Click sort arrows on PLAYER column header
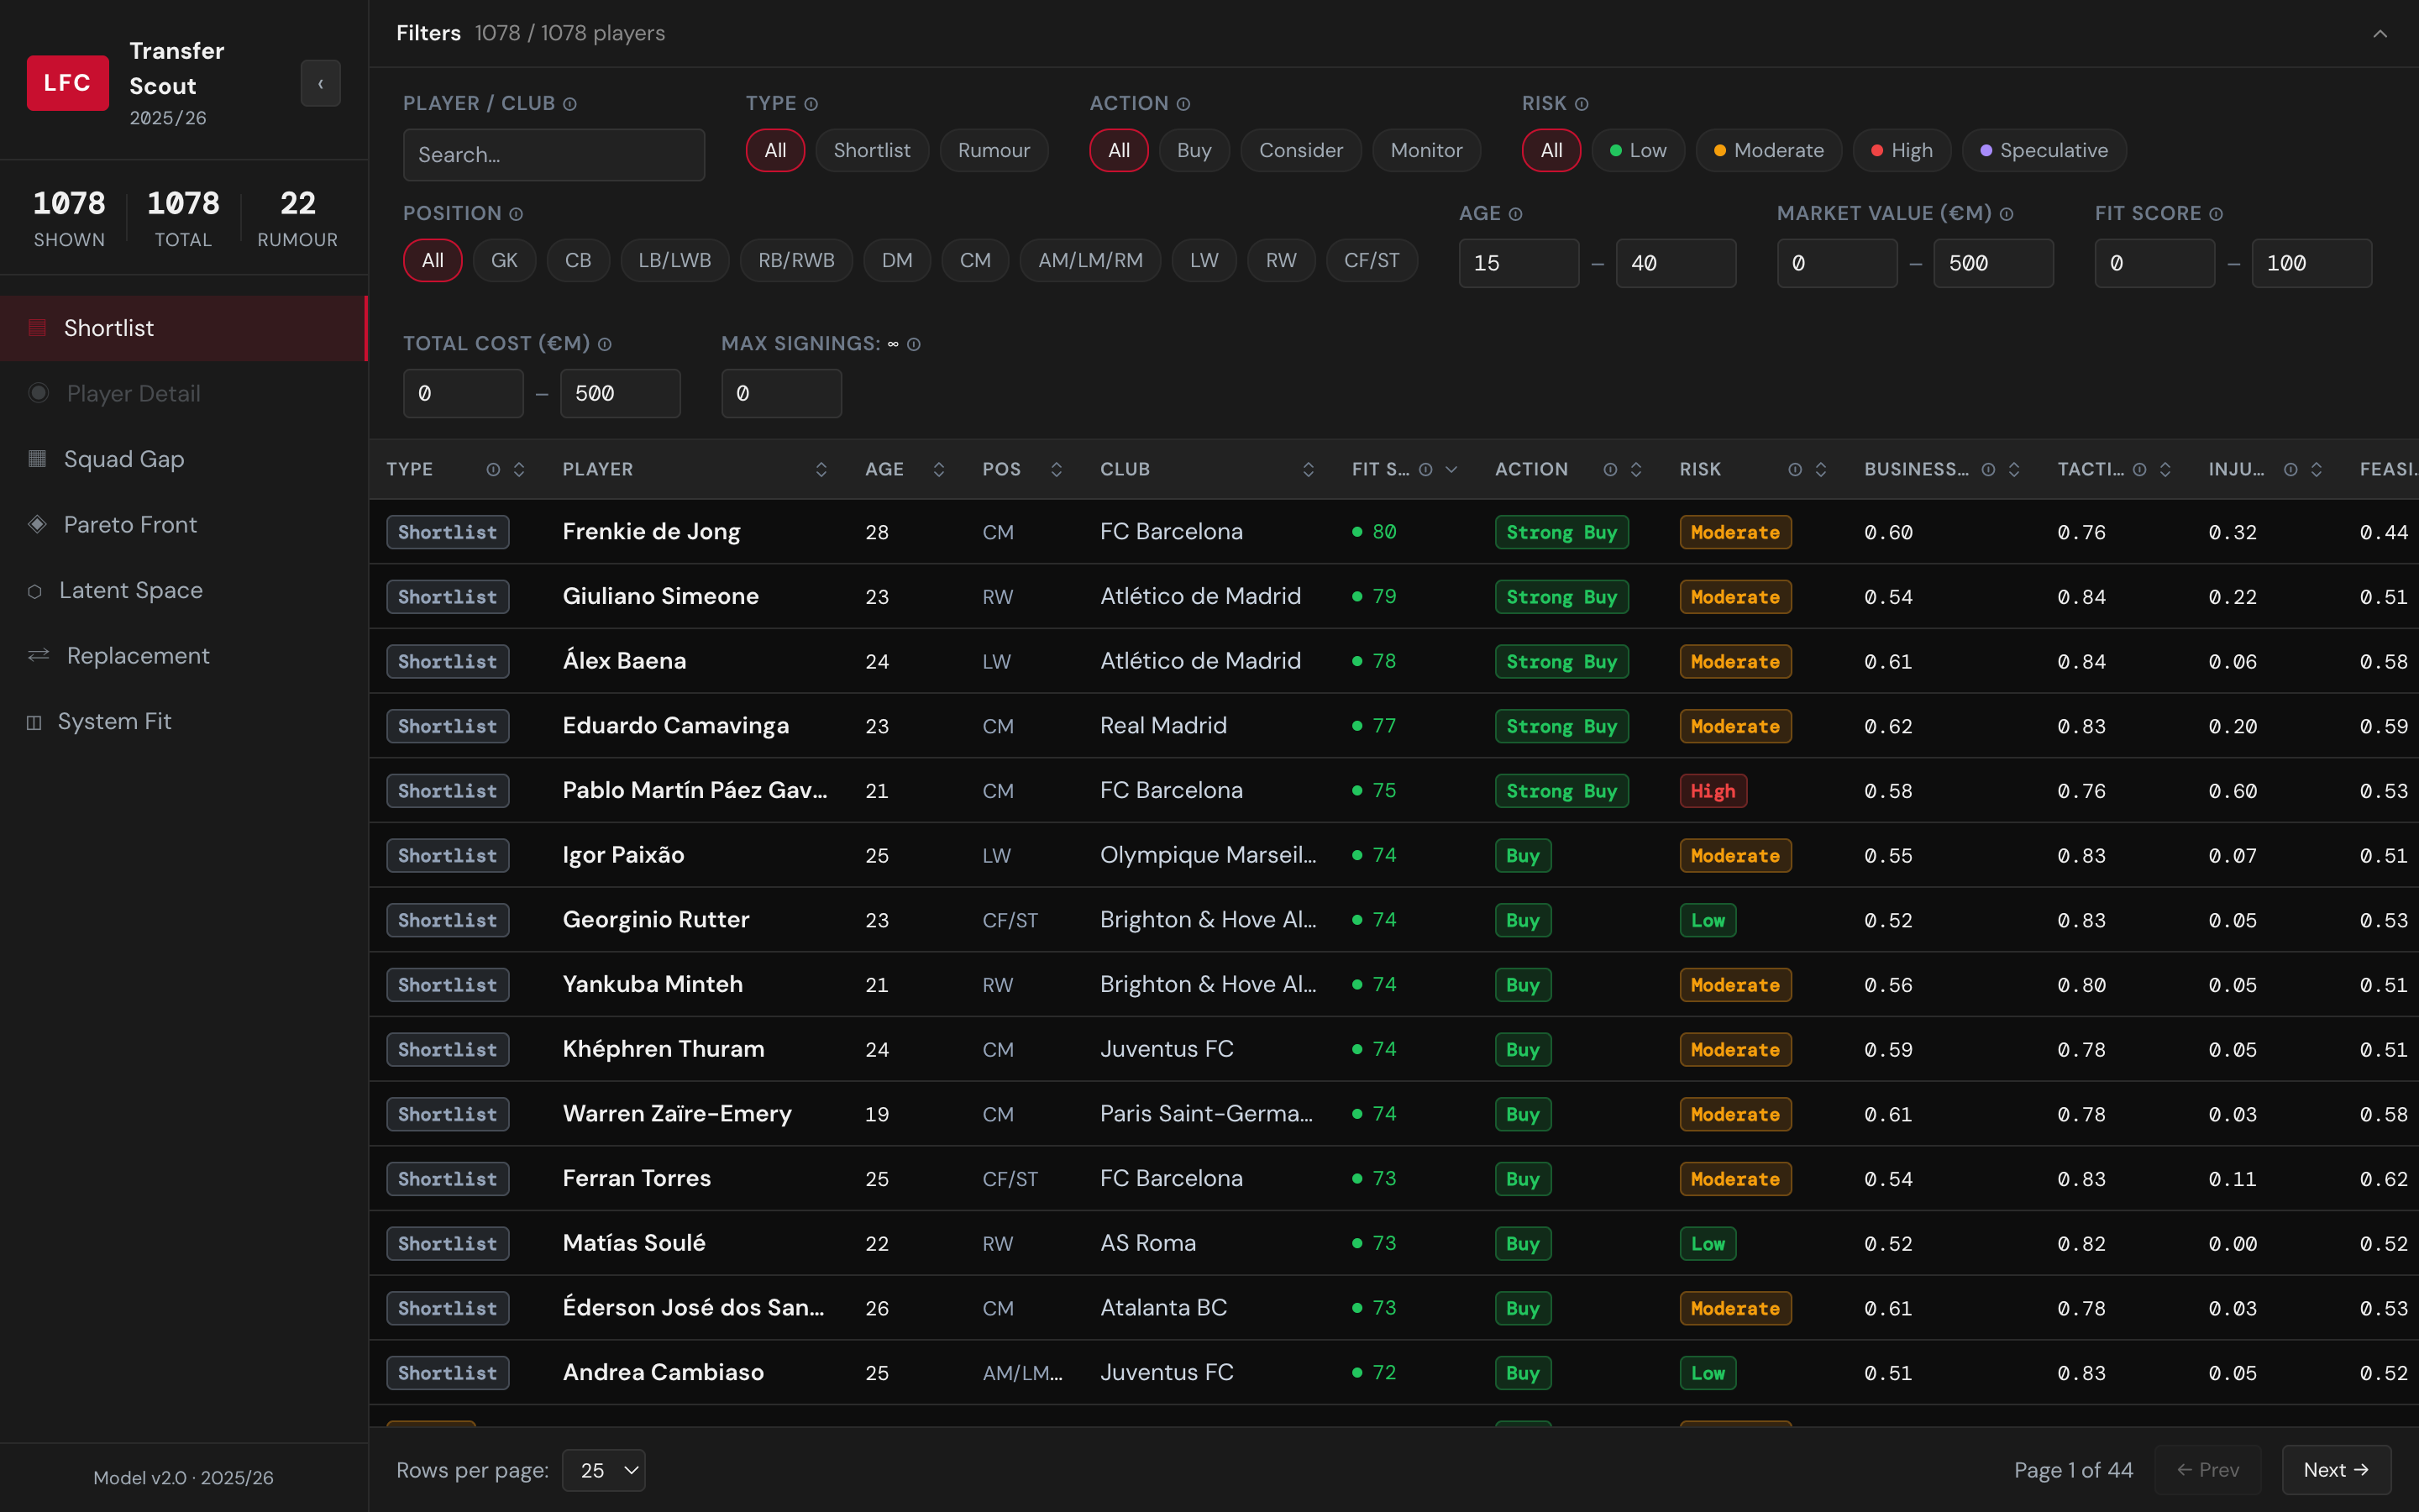Image resolution: width=2419 pixels, height=1512 pixels. pos(821,469)
